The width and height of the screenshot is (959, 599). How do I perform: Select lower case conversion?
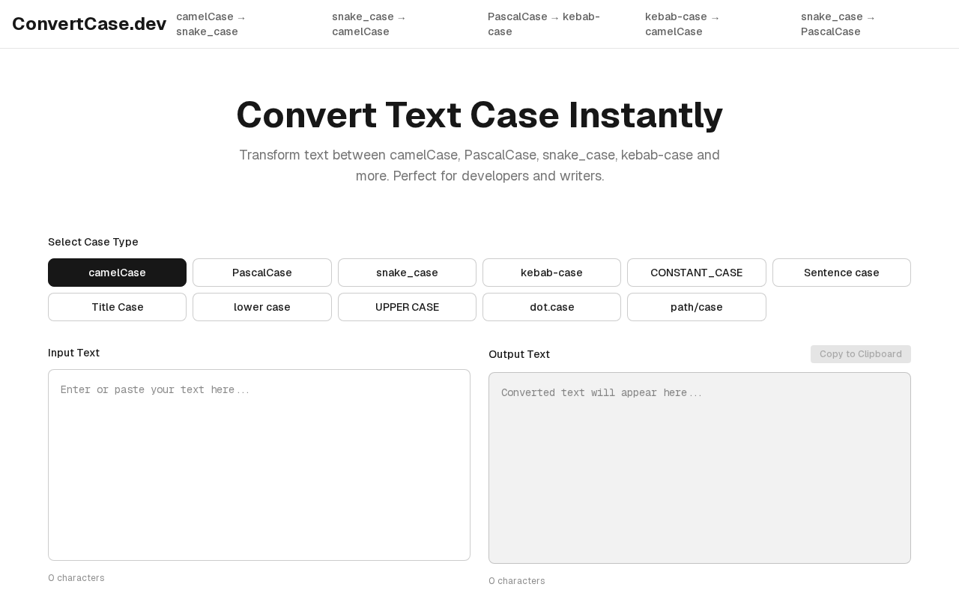click(x=262, y=307)
